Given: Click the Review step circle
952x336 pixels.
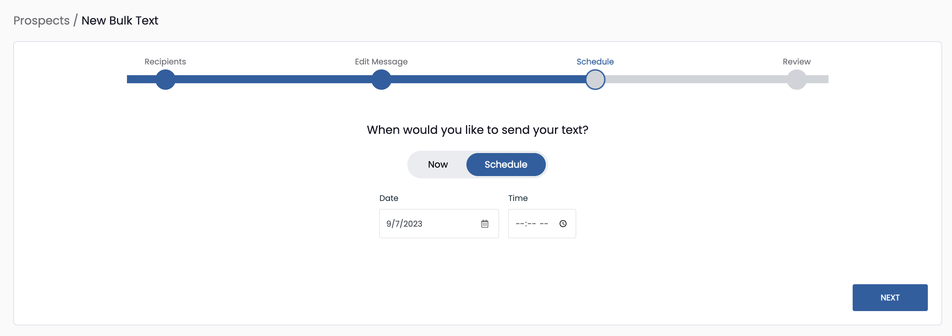Looking at the screenshot, I should click(x=797, y=79).
